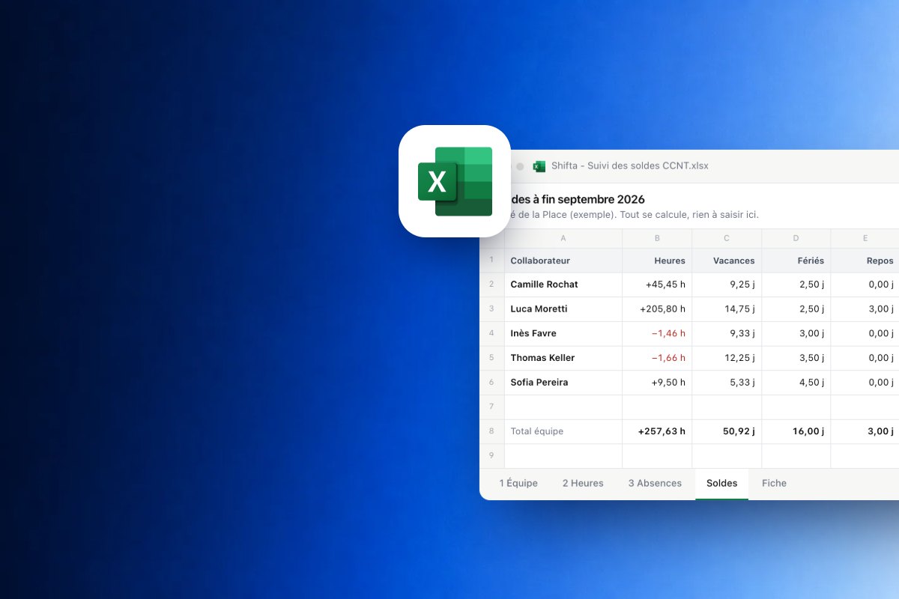Select row 1 header number
The height and width of the screenshot is (599, 899).
pos(491,260)
